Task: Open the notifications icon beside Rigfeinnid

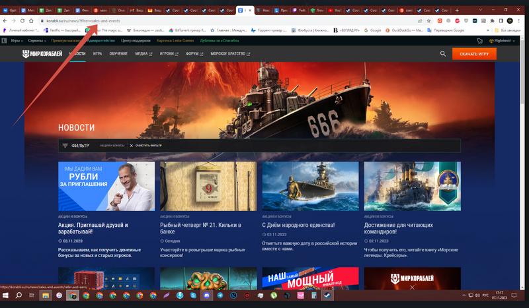Action: pyautogui.click(x=480, y=41)
